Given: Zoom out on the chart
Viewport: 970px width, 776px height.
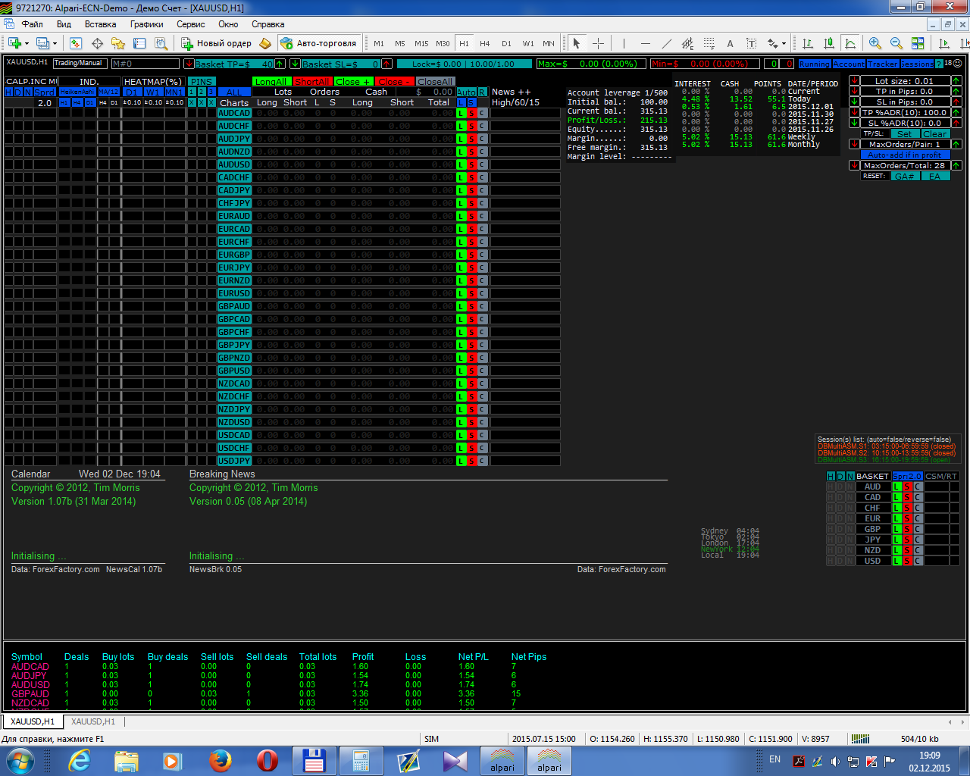Looking at the screenshot, I should click(896, 43).
